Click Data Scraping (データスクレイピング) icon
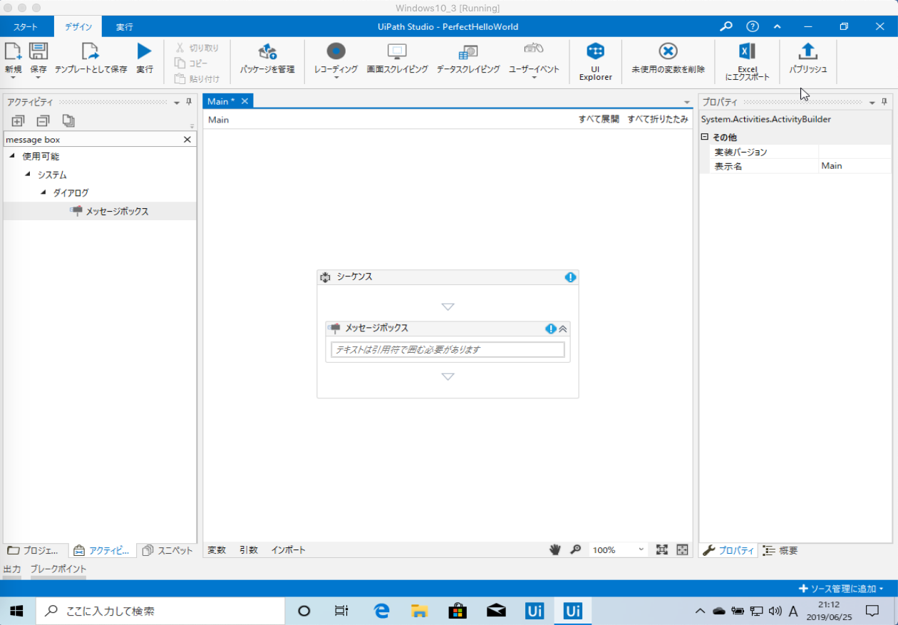Viewport: 898px width, 625px height. coord(468,52)
